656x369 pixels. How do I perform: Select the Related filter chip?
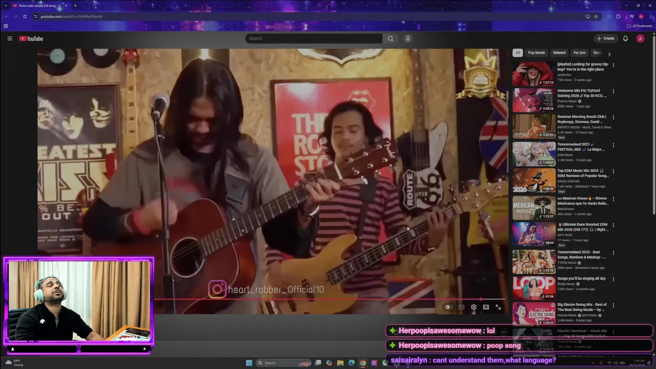tap(559, 53)
